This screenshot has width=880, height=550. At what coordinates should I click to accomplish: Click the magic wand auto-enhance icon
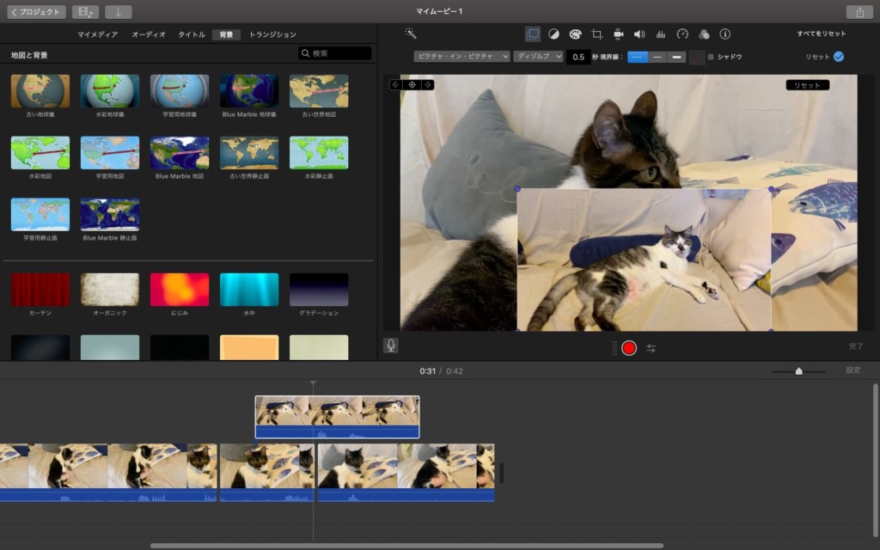point(411,34)
